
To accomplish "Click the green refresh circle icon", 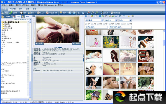I will click(103, 16).
